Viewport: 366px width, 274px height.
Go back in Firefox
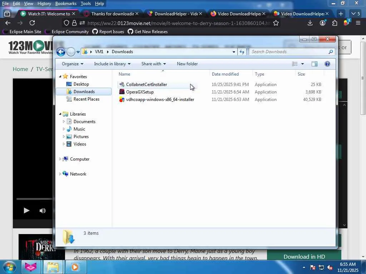8,23
